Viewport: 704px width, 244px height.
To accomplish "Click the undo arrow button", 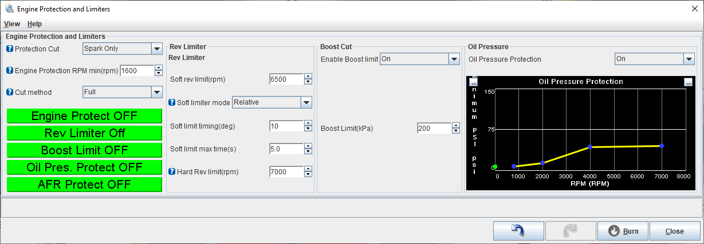I will point(518,231).
